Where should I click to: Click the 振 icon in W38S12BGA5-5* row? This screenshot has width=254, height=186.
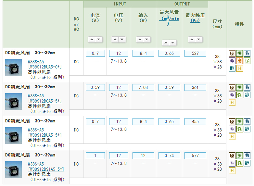(x=239, y=88)
